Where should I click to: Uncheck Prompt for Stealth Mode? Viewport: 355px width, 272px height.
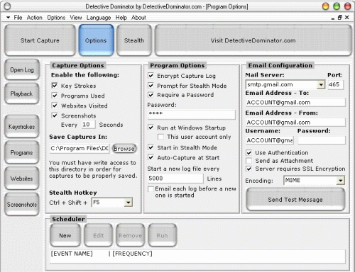(x=151, y=85)
